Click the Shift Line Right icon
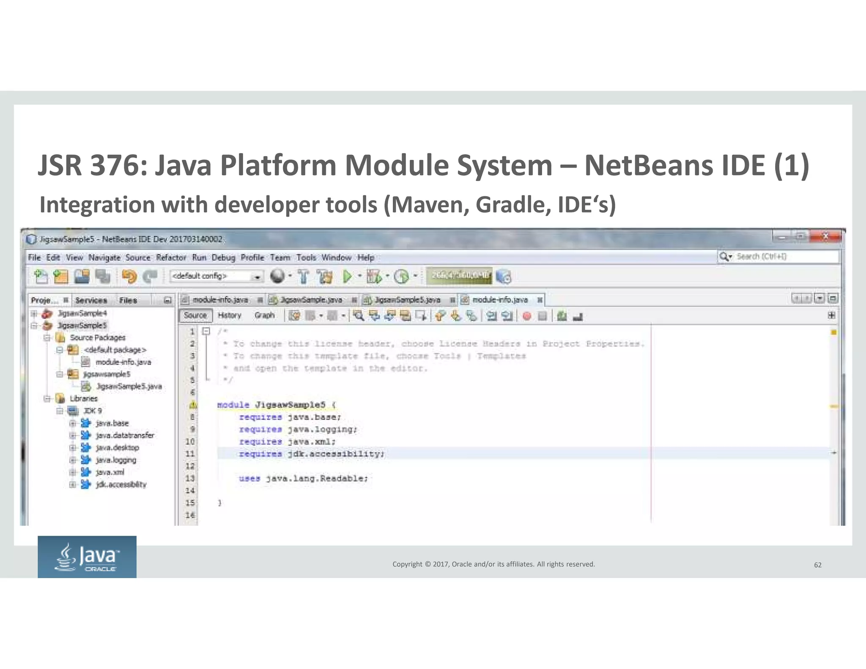The width and height of the screenshot is (866, 669). pos(507,316)
